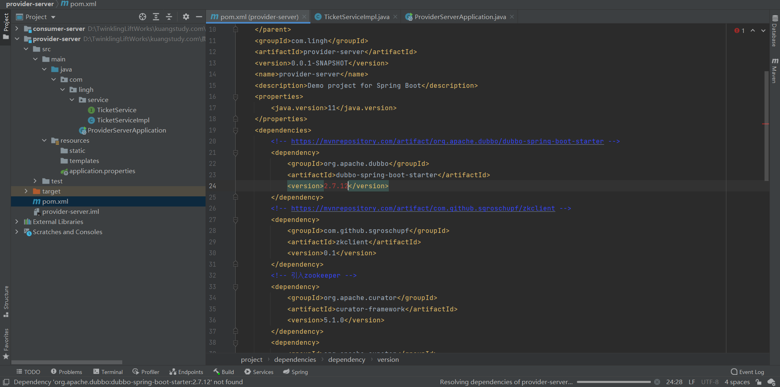Image resolution: width=780 pixels, height=387 pixels.
Task: Open zkclient mvnrepository link
Action: tap(423, 208)
